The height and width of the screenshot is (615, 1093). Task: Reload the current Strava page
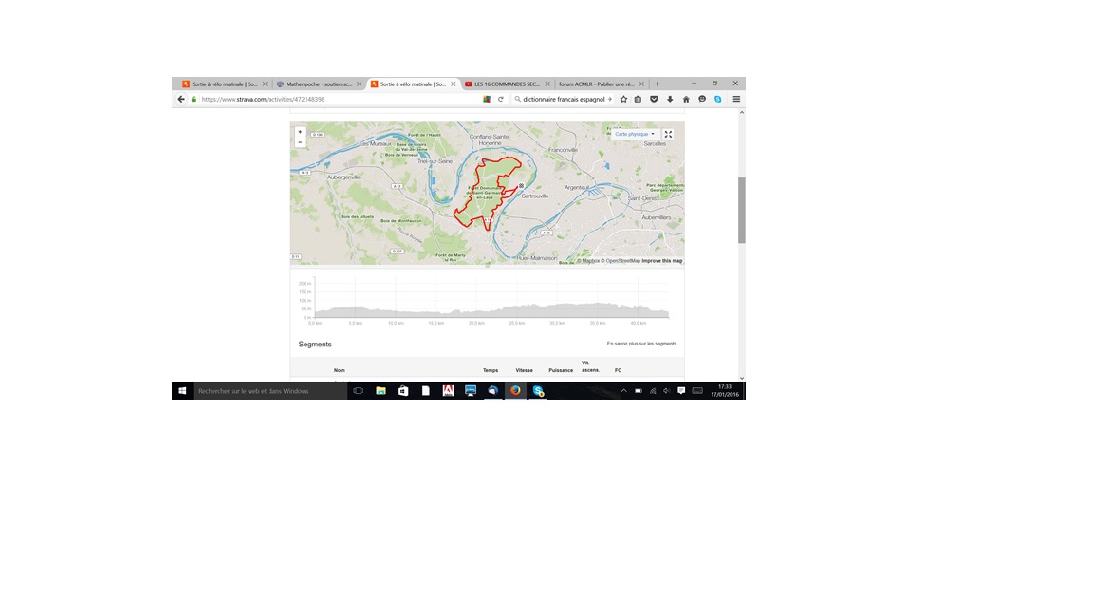point(501,99)
